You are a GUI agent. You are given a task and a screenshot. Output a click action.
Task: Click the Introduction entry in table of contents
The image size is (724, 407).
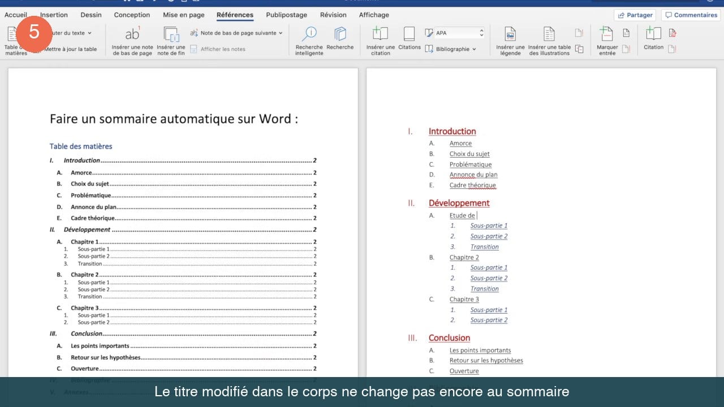[183, 161]
